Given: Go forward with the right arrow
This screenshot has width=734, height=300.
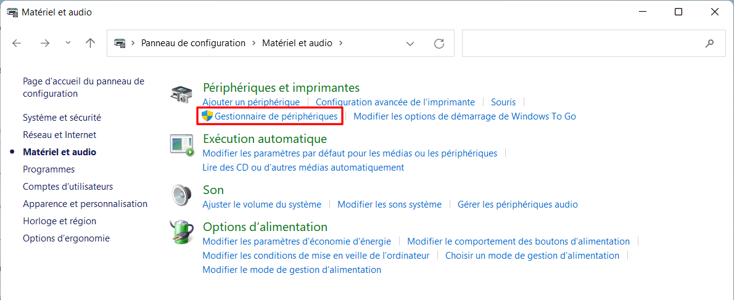Looking at the screenshot, I should point(45,44).
